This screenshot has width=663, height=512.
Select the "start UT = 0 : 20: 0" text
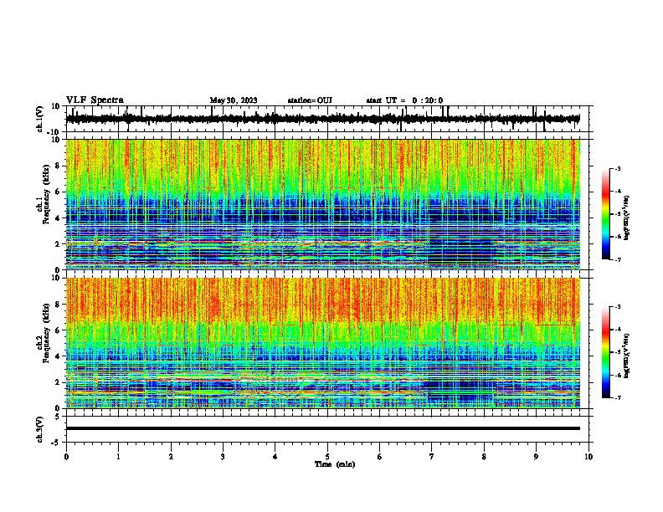point(404,100)
